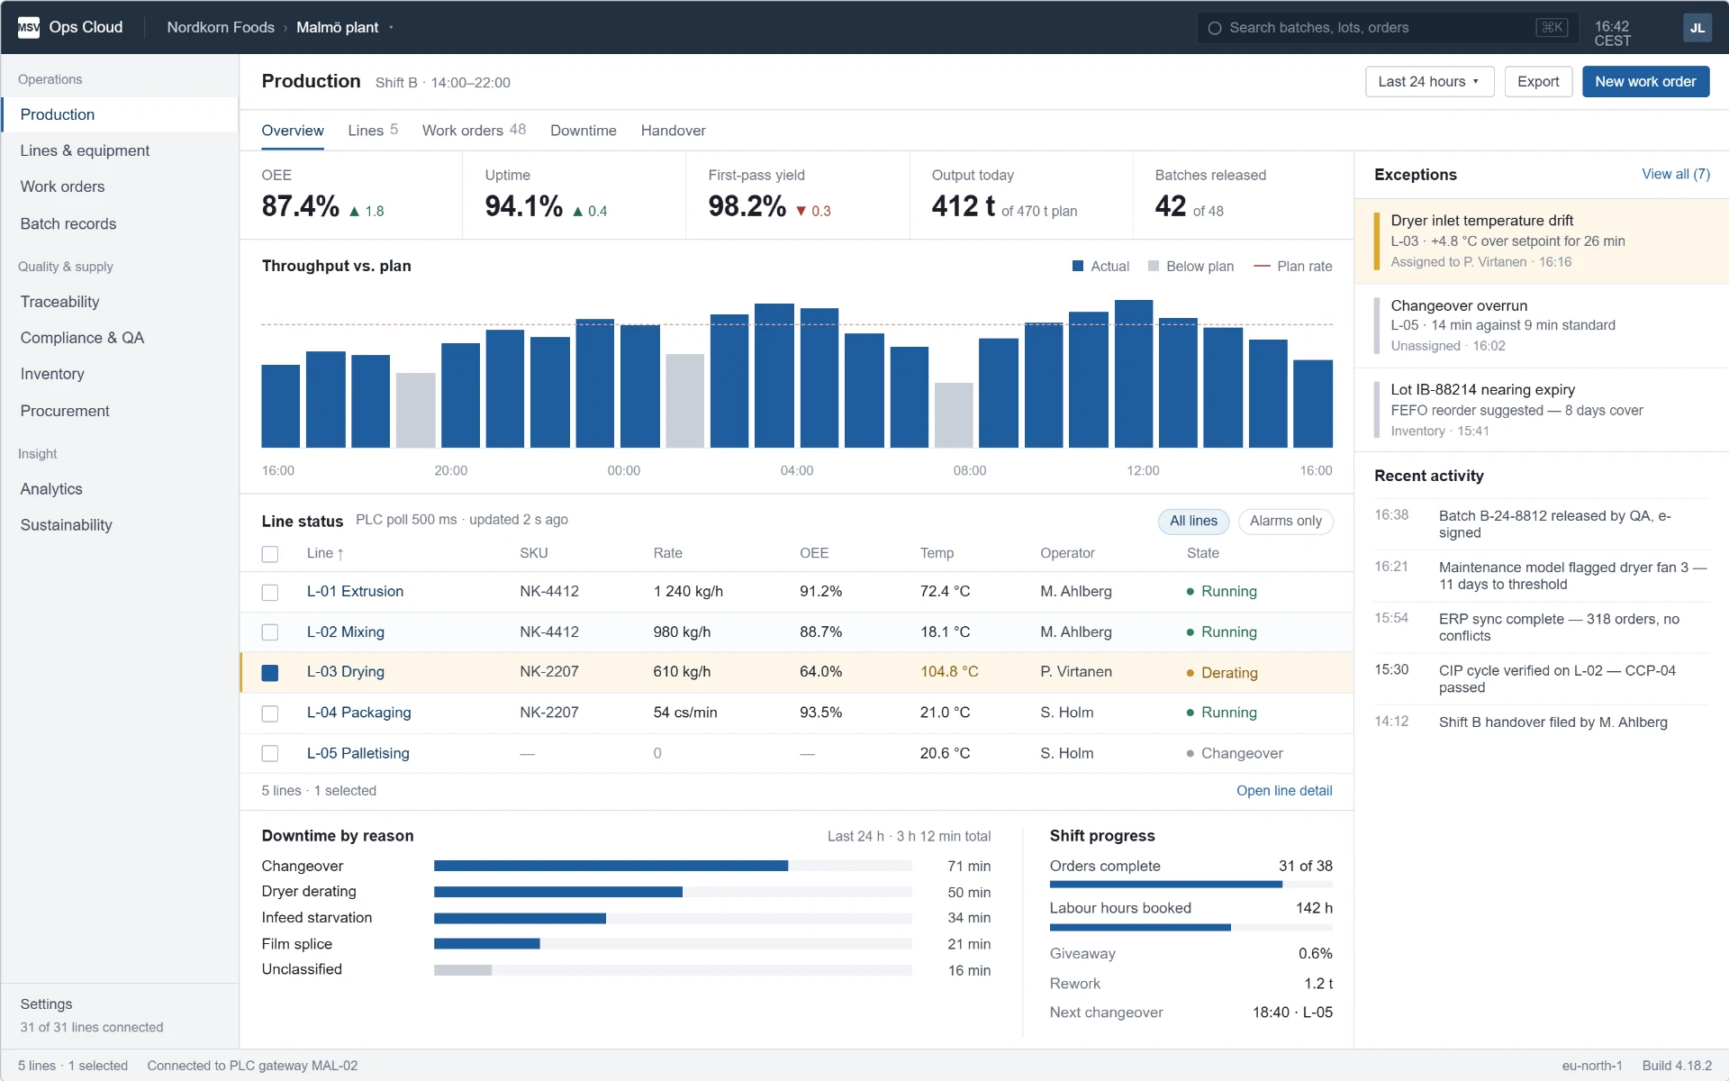
Task: Open the L-01 Extrusion line link
Action: click(x=355, y=591)
